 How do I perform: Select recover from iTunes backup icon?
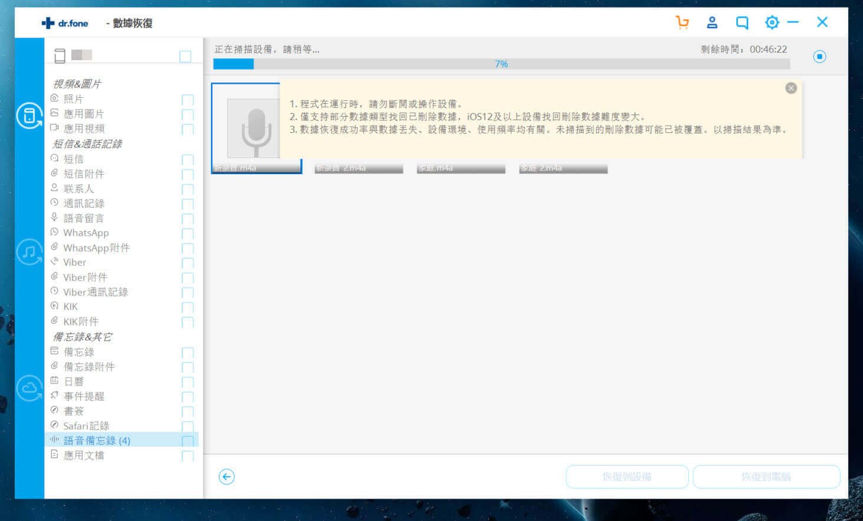tap(29, 252)
